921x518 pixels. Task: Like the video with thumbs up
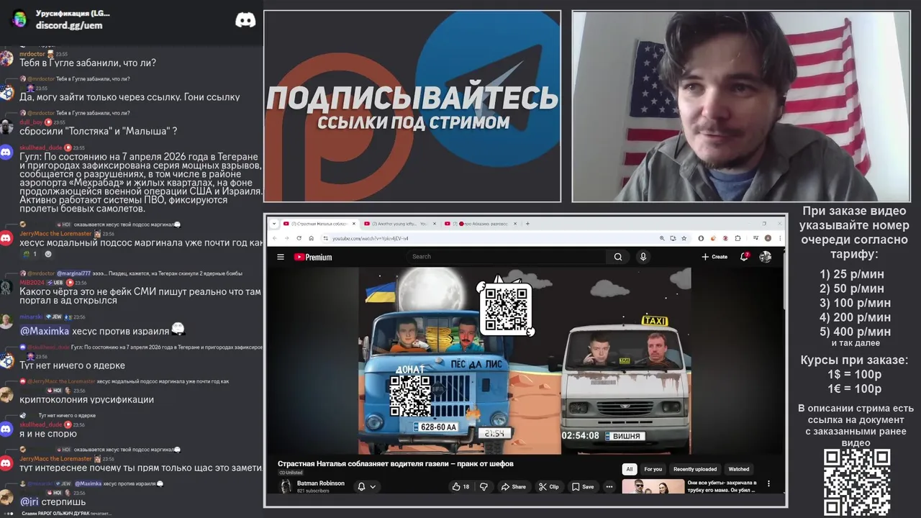(x=456, y=487)
